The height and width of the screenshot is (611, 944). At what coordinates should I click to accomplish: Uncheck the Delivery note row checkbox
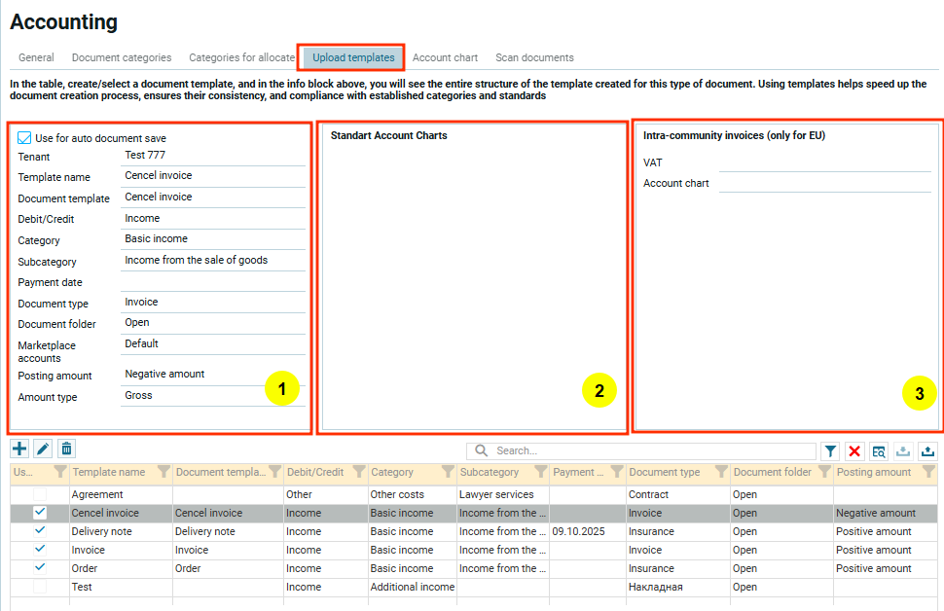(40, 531)
